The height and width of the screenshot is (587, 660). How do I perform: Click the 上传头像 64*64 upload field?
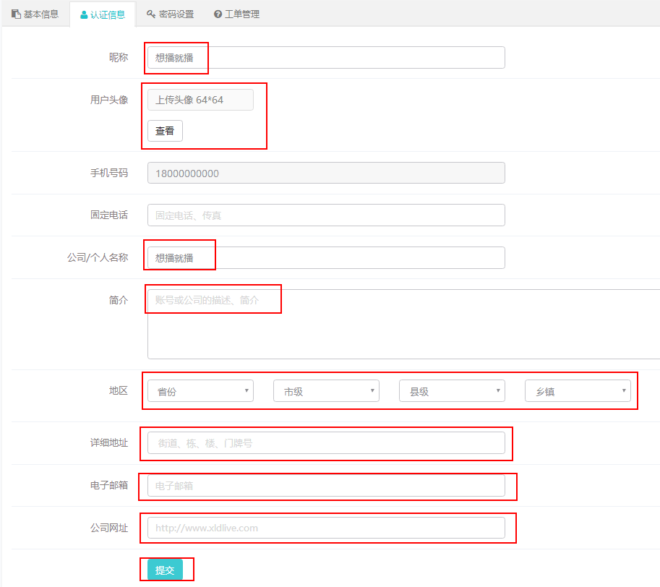click(x=200, y=100)
